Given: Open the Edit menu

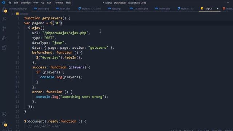Looking at the screenshot, I should point(16,3).
